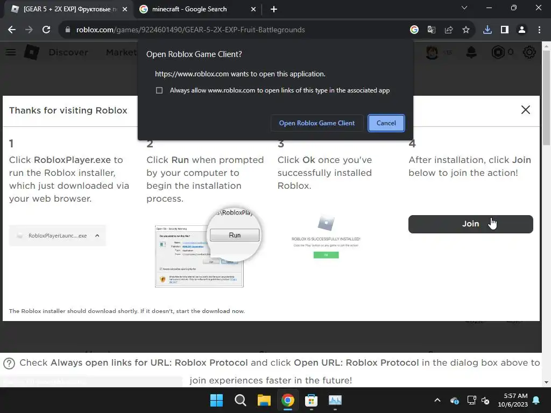Viewport: 551px width, 413px height.
Task: Expand the RobloxPlayerLauncher.exe download chevron
Action: coord(97,236)
